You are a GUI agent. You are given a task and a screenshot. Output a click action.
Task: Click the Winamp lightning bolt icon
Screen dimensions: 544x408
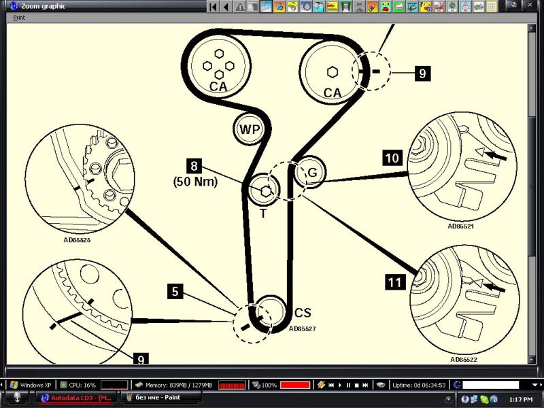click(x=320, y=385)
